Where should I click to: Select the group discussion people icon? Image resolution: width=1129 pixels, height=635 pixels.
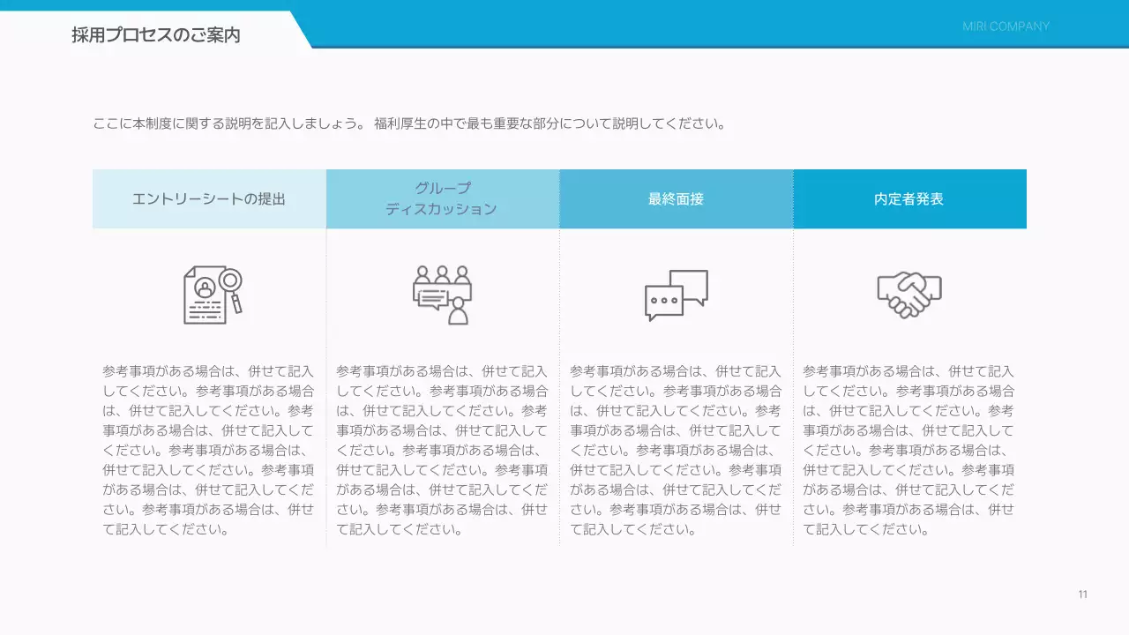[442, 295]
